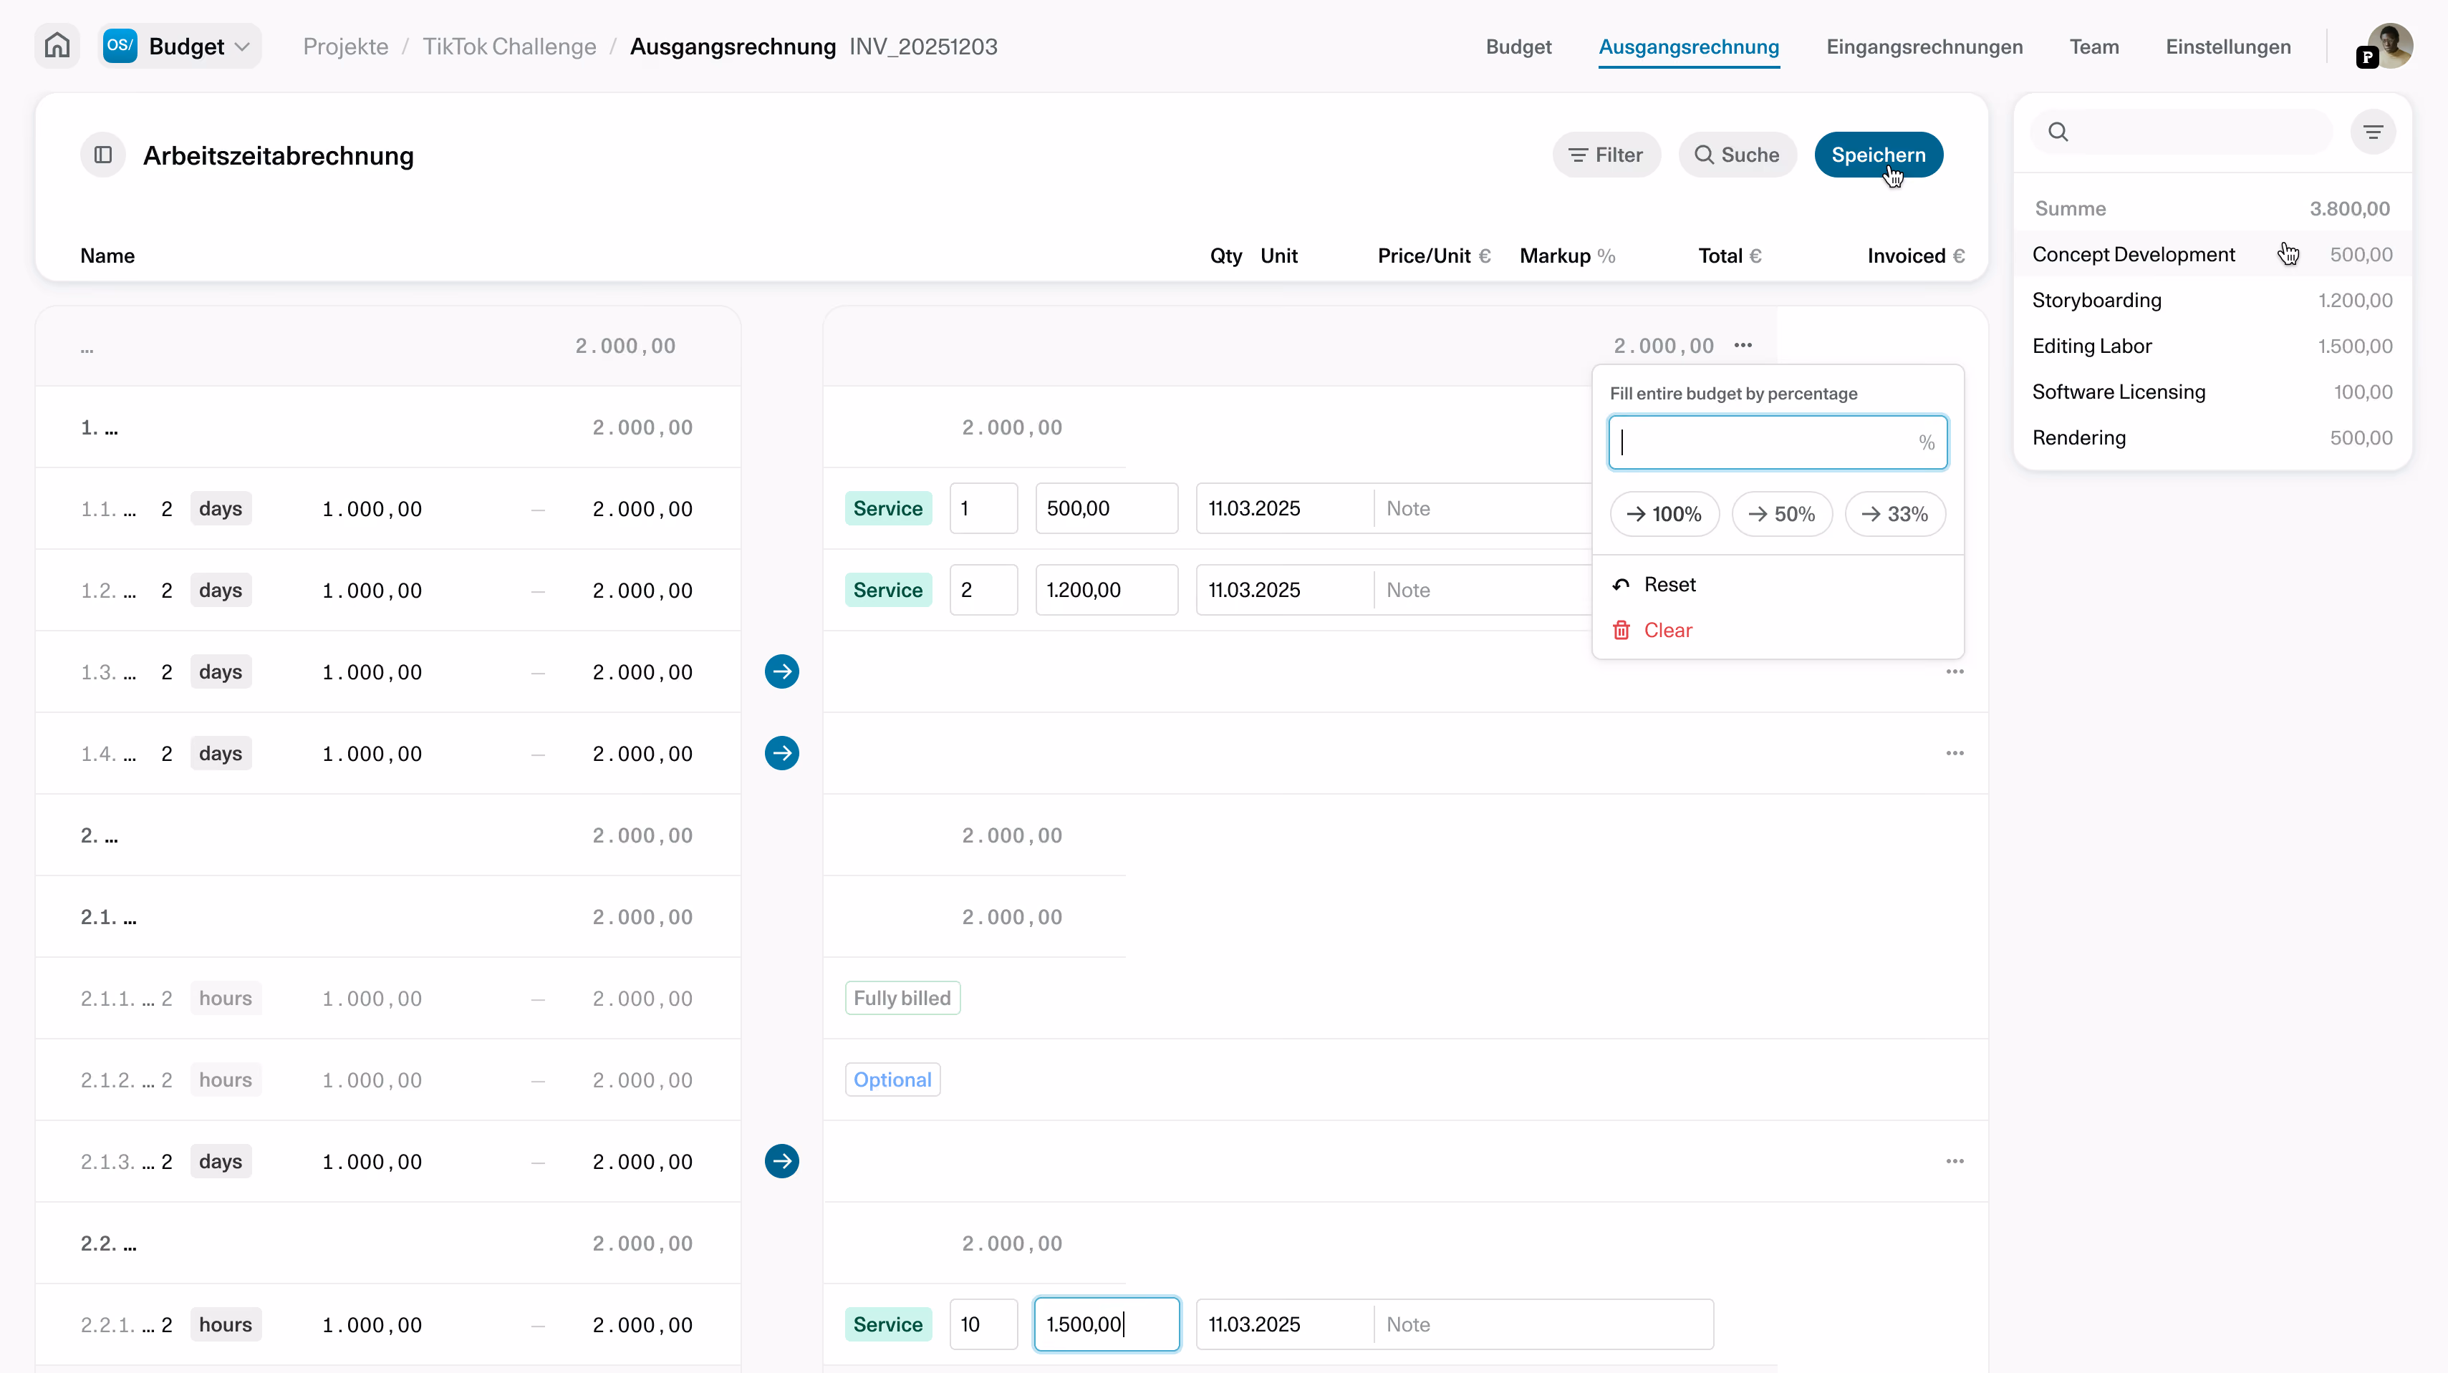Open the three-dot menu for row 2.1.3.
Screen dimensions: 2448x1373
point(1954,1160)
